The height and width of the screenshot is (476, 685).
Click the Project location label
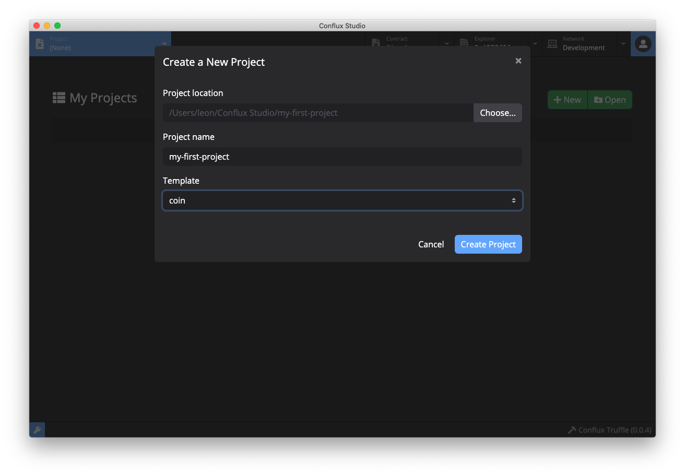193,93
